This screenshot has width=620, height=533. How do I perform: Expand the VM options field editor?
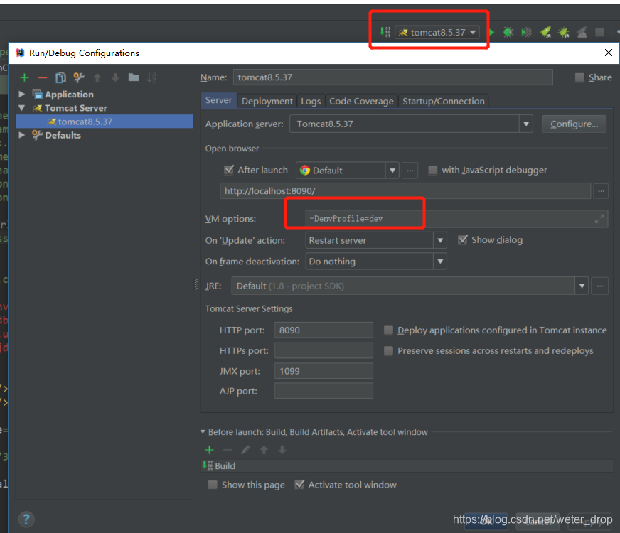(x=599, y=218)
